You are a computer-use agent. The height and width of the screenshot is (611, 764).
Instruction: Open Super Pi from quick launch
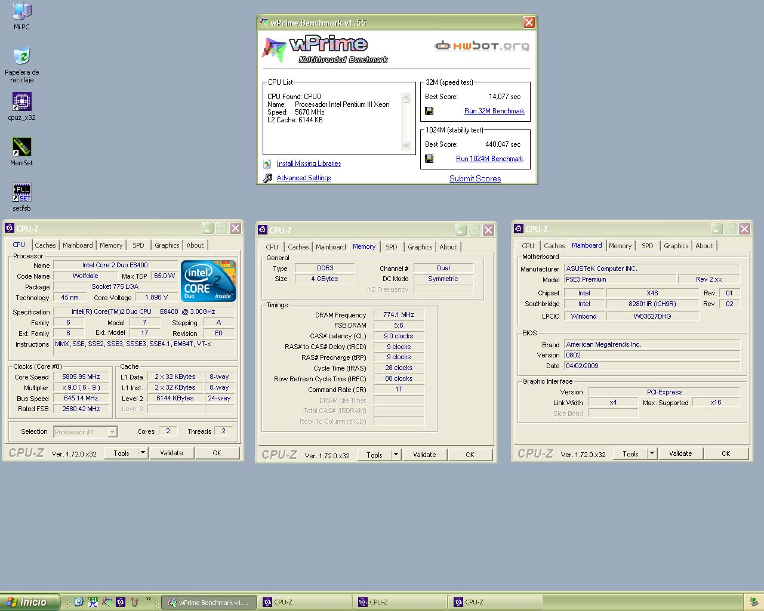[93, 602]
